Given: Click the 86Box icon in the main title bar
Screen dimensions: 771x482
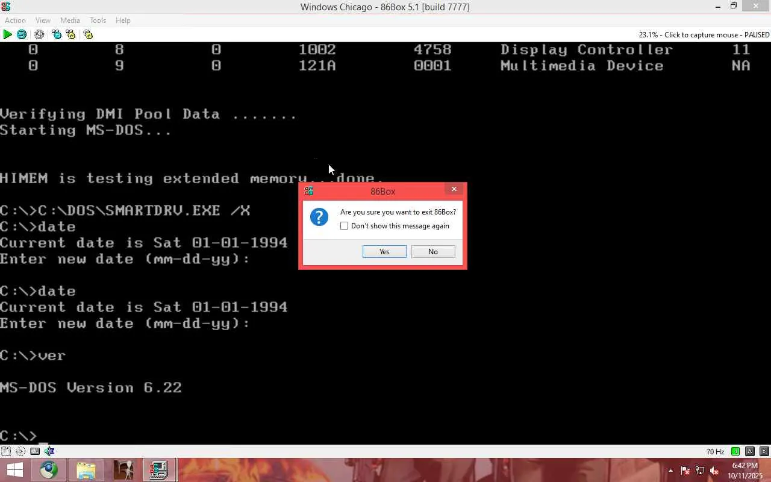Looking at the screenshot, I should click(6, 7).
